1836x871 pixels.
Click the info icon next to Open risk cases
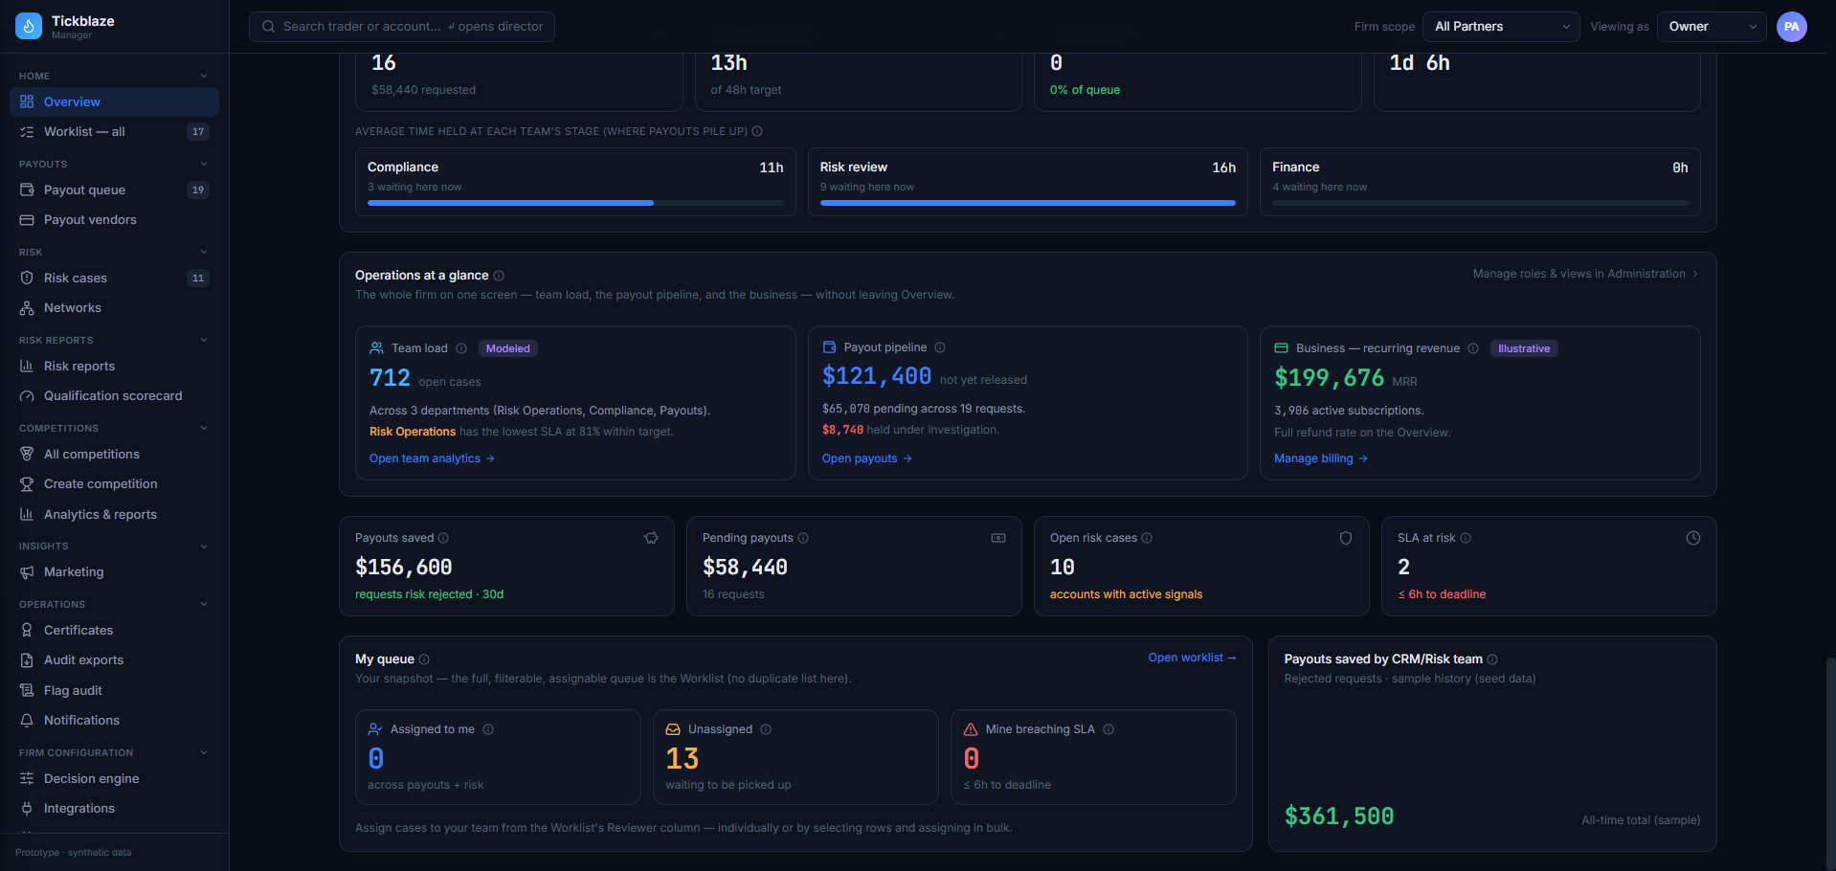pyautogui.click(x=1147, y=538)
